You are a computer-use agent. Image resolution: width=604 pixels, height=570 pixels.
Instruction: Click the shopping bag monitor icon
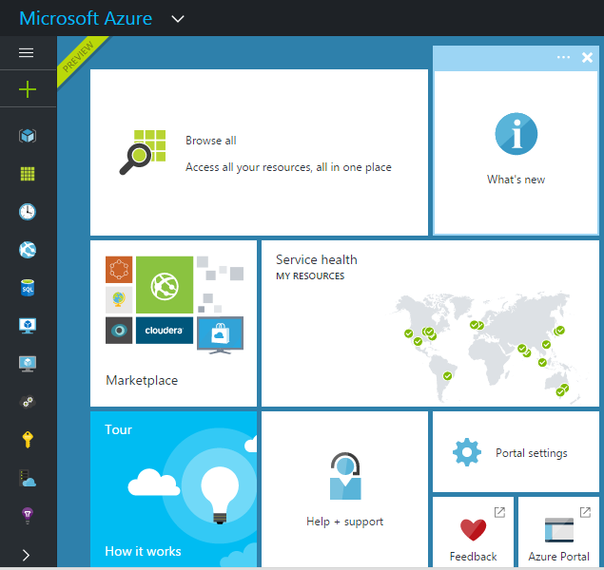pos(220,334)
